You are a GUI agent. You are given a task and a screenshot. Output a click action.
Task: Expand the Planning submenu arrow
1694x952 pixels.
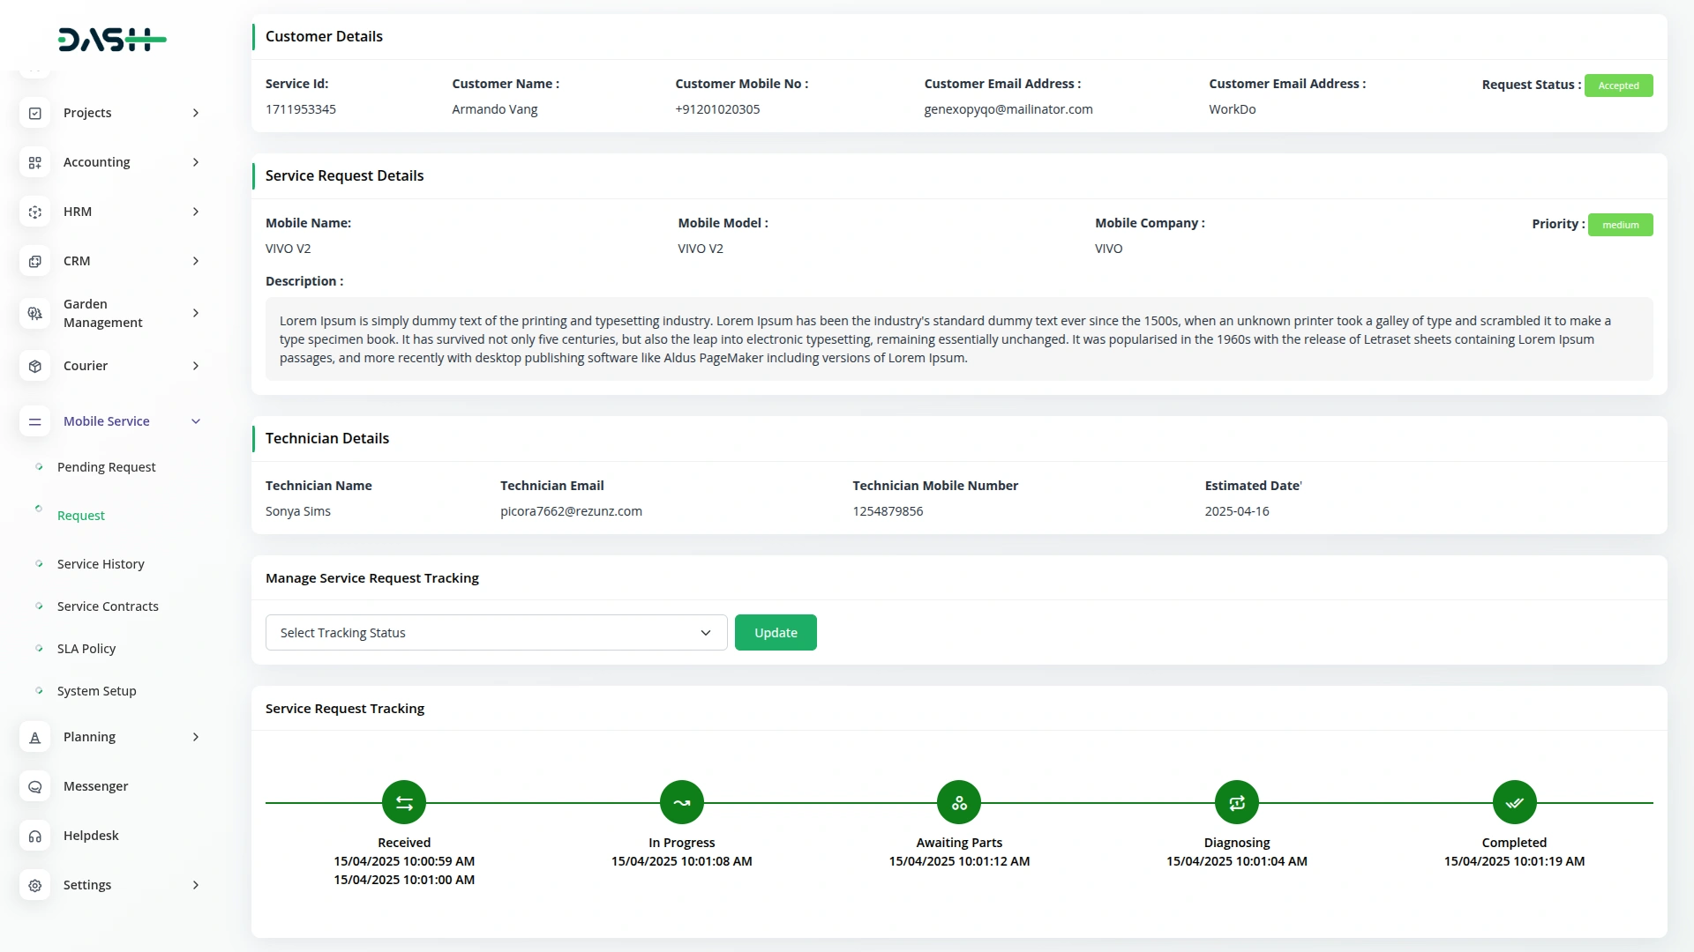click(196, 737)
